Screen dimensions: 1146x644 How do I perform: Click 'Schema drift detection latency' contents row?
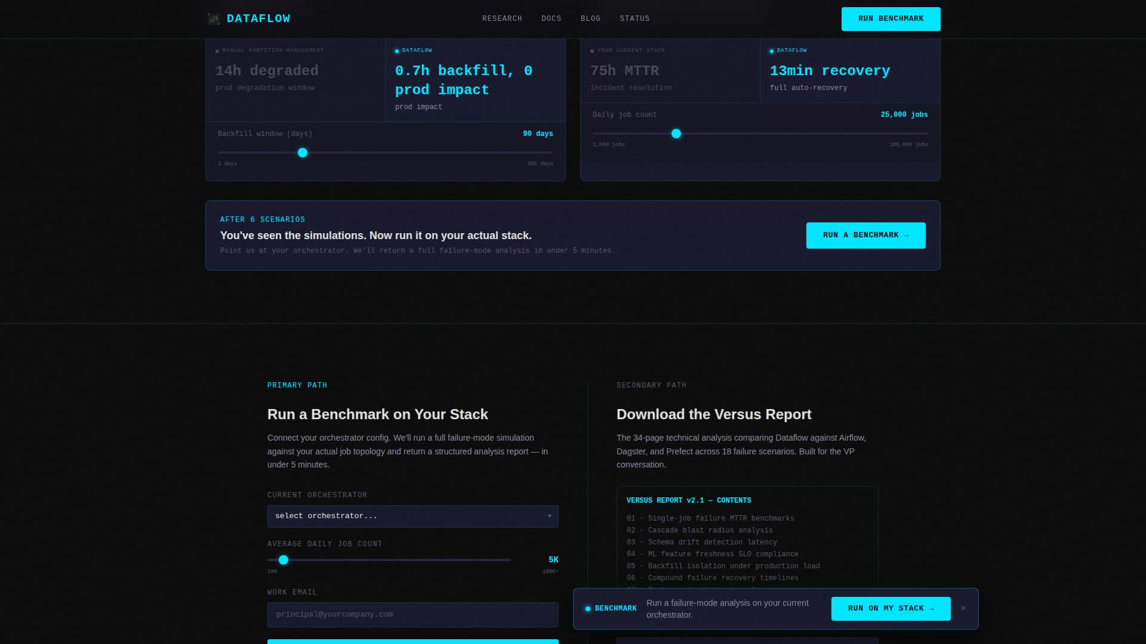702,543
